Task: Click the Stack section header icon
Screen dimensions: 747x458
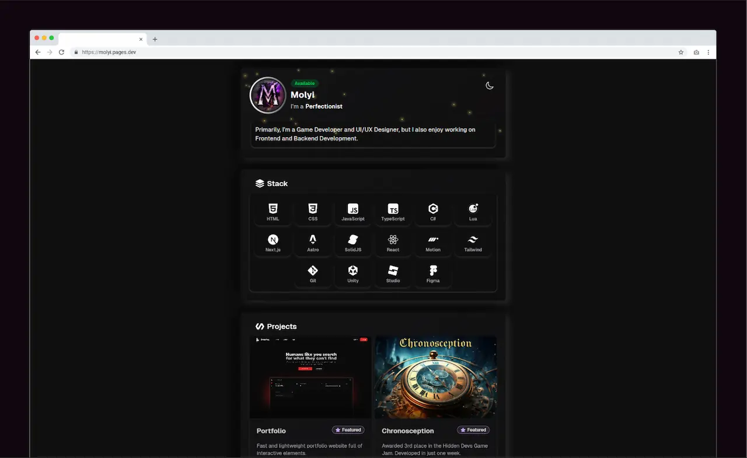Action: 260,183
